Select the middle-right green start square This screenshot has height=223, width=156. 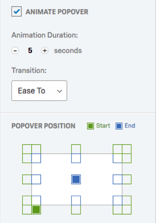click(x=127, y=179)
